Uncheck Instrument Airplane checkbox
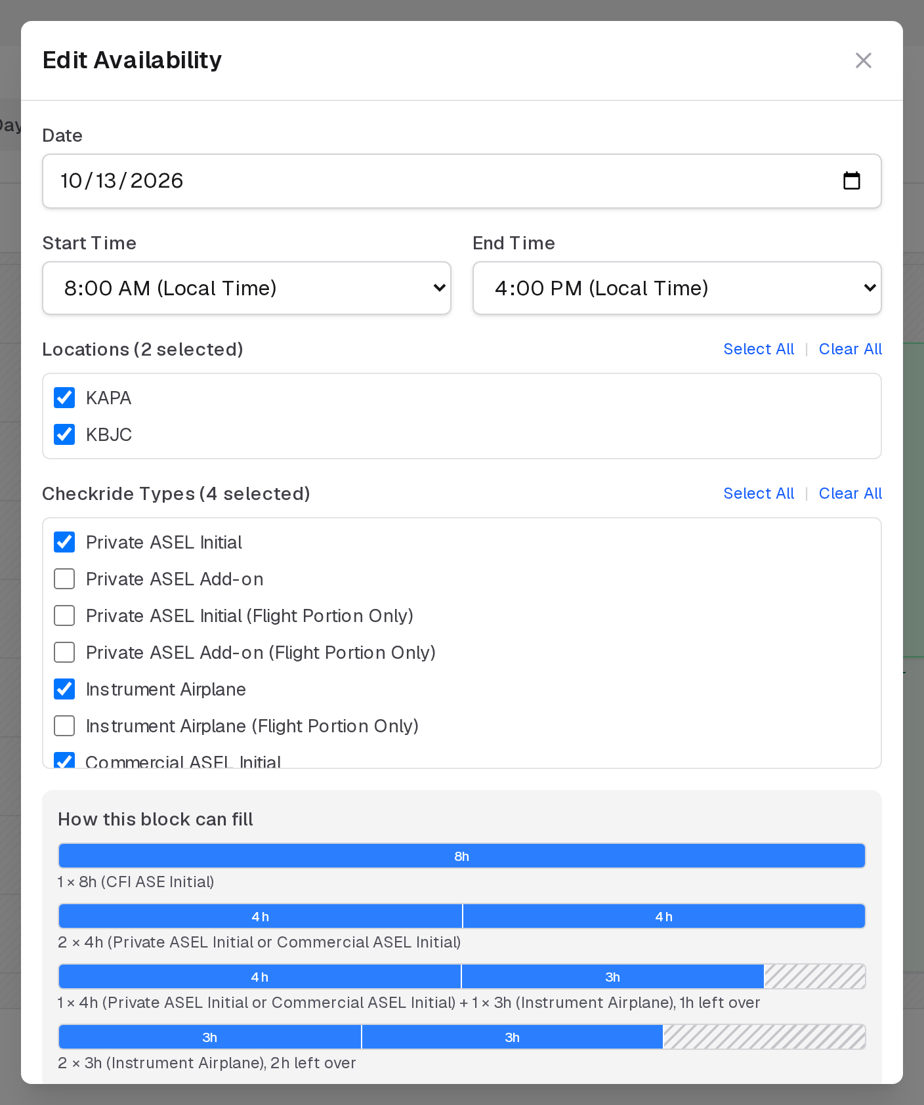The image size is (924, 1105). [x=64, y=689]
